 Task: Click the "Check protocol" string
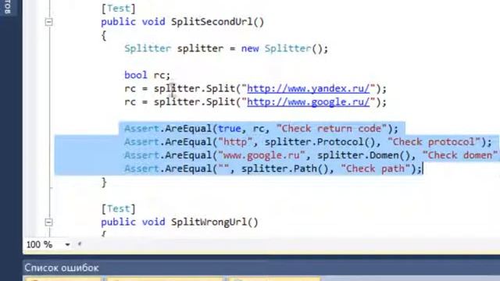434,142
